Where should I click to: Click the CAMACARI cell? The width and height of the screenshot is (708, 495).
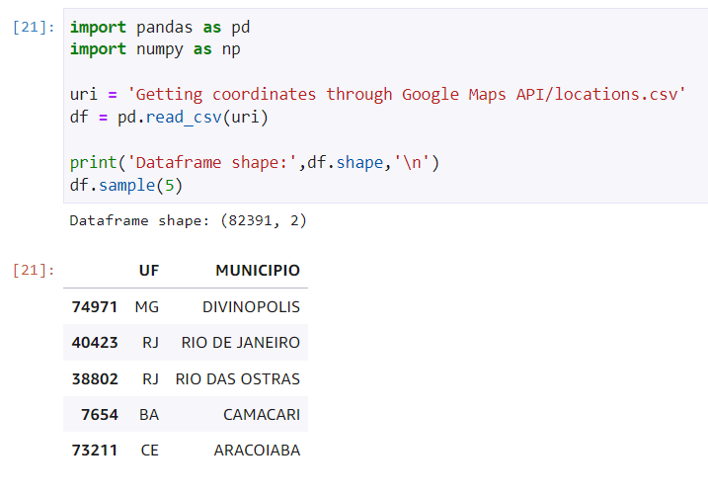(262, 415)
